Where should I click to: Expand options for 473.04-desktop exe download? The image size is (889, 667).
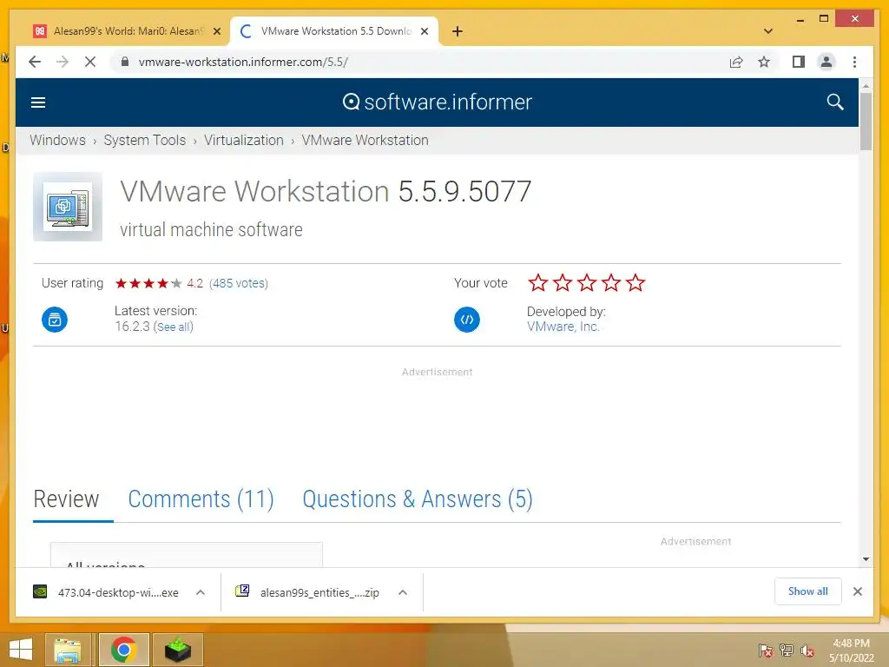201,592
